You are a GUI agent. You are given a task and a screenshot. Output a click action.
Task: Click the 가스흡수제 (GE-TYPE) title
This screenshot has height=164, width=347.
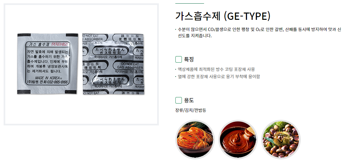223,16
